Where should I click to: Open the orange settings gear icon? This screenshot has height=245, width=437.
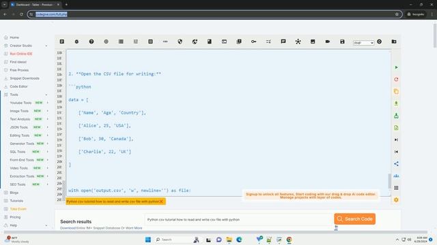[x=396, y=199]
